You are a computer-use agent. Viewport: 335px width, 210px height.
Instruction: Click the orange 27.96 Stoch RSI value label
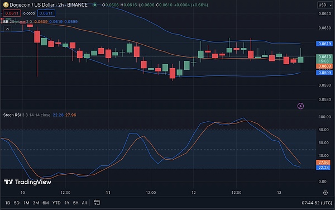[323, 163]
